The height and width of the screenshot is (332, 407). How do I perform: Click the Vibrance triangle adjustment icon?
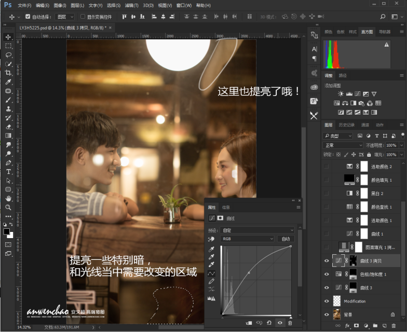pyautogui.click(x=374, y=94)
